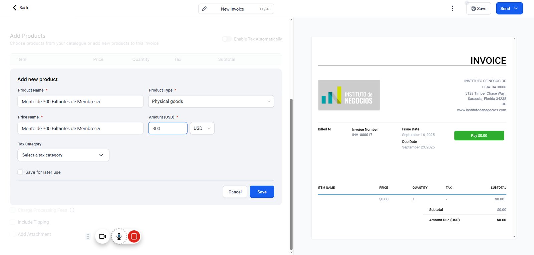Click the website www.institutodenegocios.com text
This screenshot has height=255, width=534.
[482, 110]
